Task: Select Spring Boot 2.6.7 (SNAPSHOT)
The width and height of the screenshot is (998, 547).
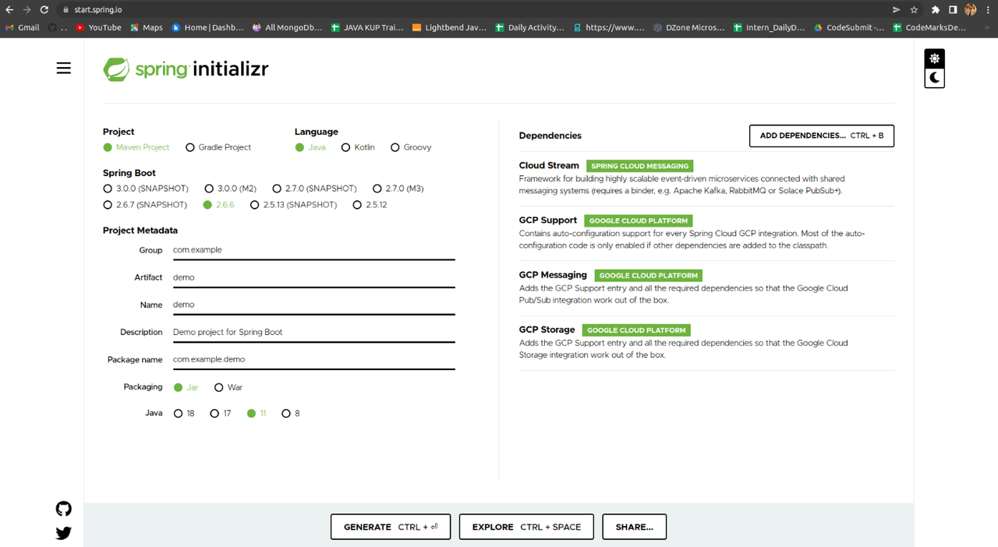Action: tap(145, 205)
